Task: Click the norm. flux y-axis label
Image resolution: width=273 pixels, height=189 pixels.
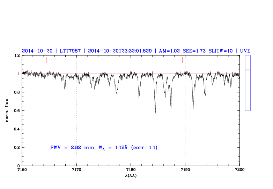Action: (x=7, y=111)
